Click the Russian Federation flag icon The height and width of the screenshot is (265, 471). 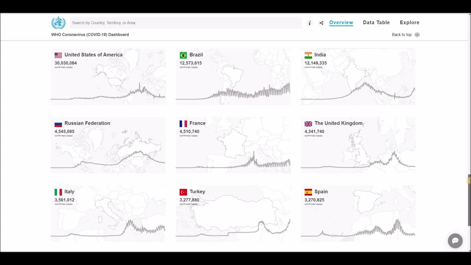point(58,124)
